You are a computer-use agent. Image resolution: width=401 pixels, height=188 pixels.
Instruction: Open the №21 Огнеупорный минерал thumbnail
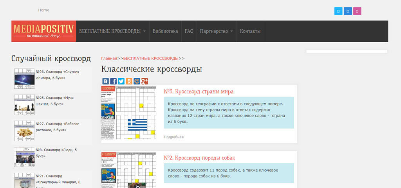click(x=24, y=181)
